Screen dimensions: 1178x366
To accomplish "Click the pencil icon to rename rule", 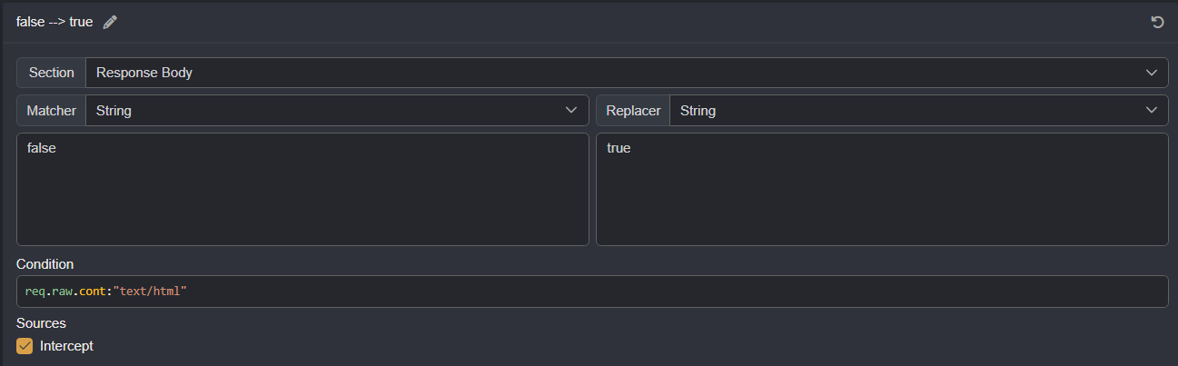I will coord(110,22).
